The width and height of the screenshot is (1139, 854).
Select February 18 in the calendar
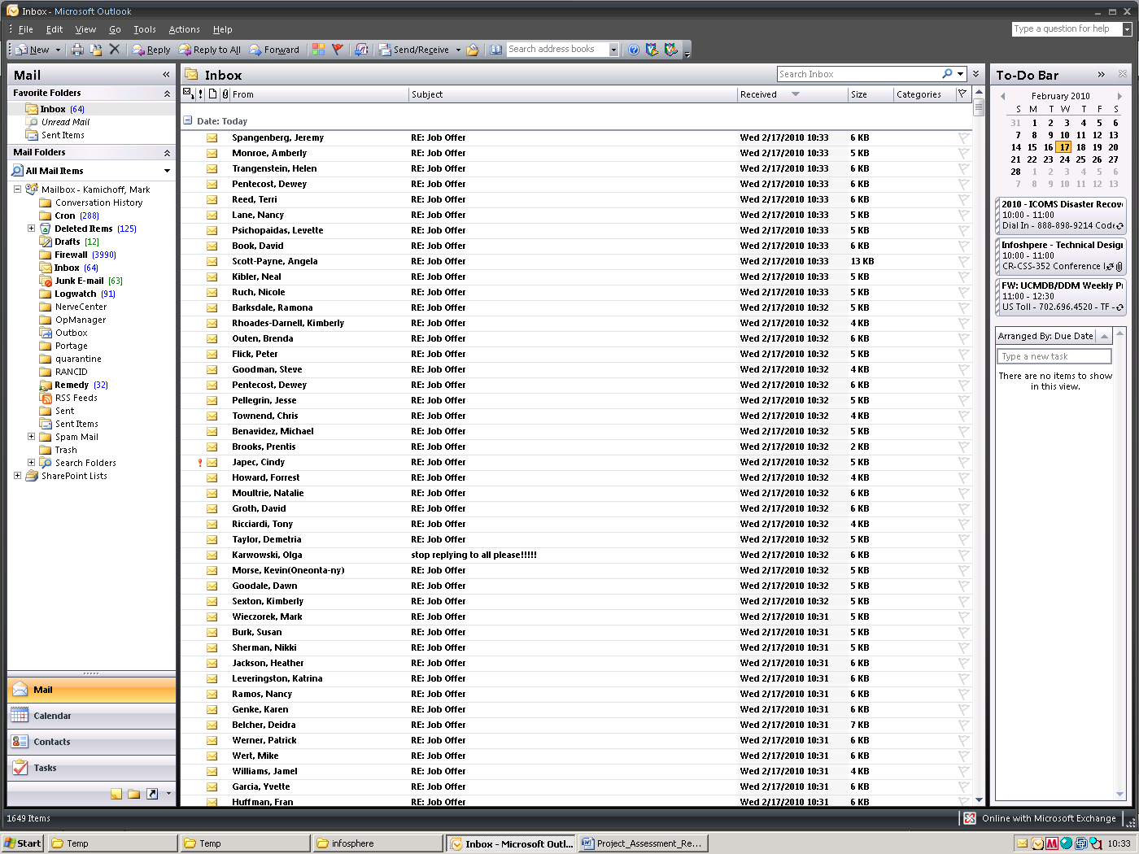tap(1080, 147)
